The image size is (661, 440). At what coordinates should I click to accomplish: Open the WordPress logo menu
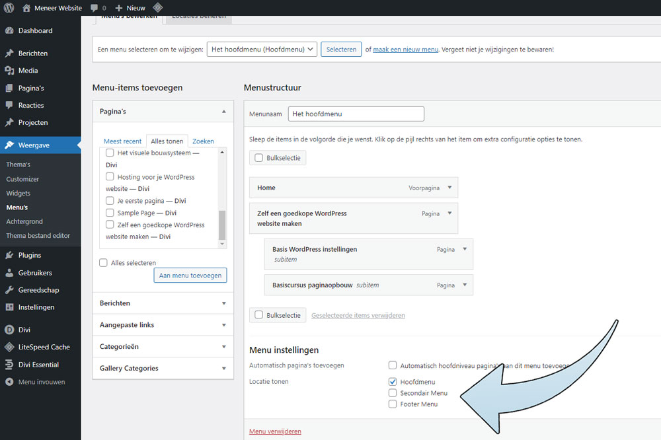[9, 8]
